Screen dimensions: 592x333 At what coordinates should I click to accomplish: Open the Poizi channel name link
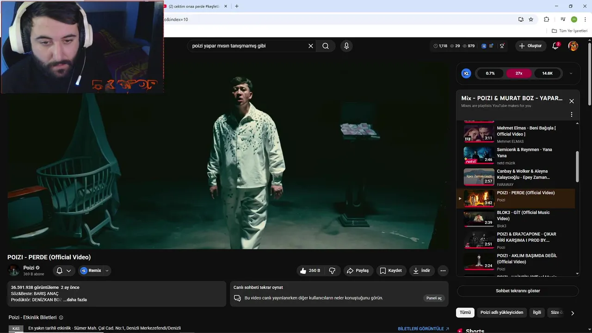pos(29,268)
